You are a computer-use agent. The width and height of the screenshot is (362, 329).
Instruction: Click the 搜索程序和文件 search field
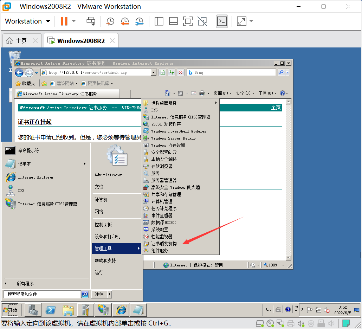point(43,294)
